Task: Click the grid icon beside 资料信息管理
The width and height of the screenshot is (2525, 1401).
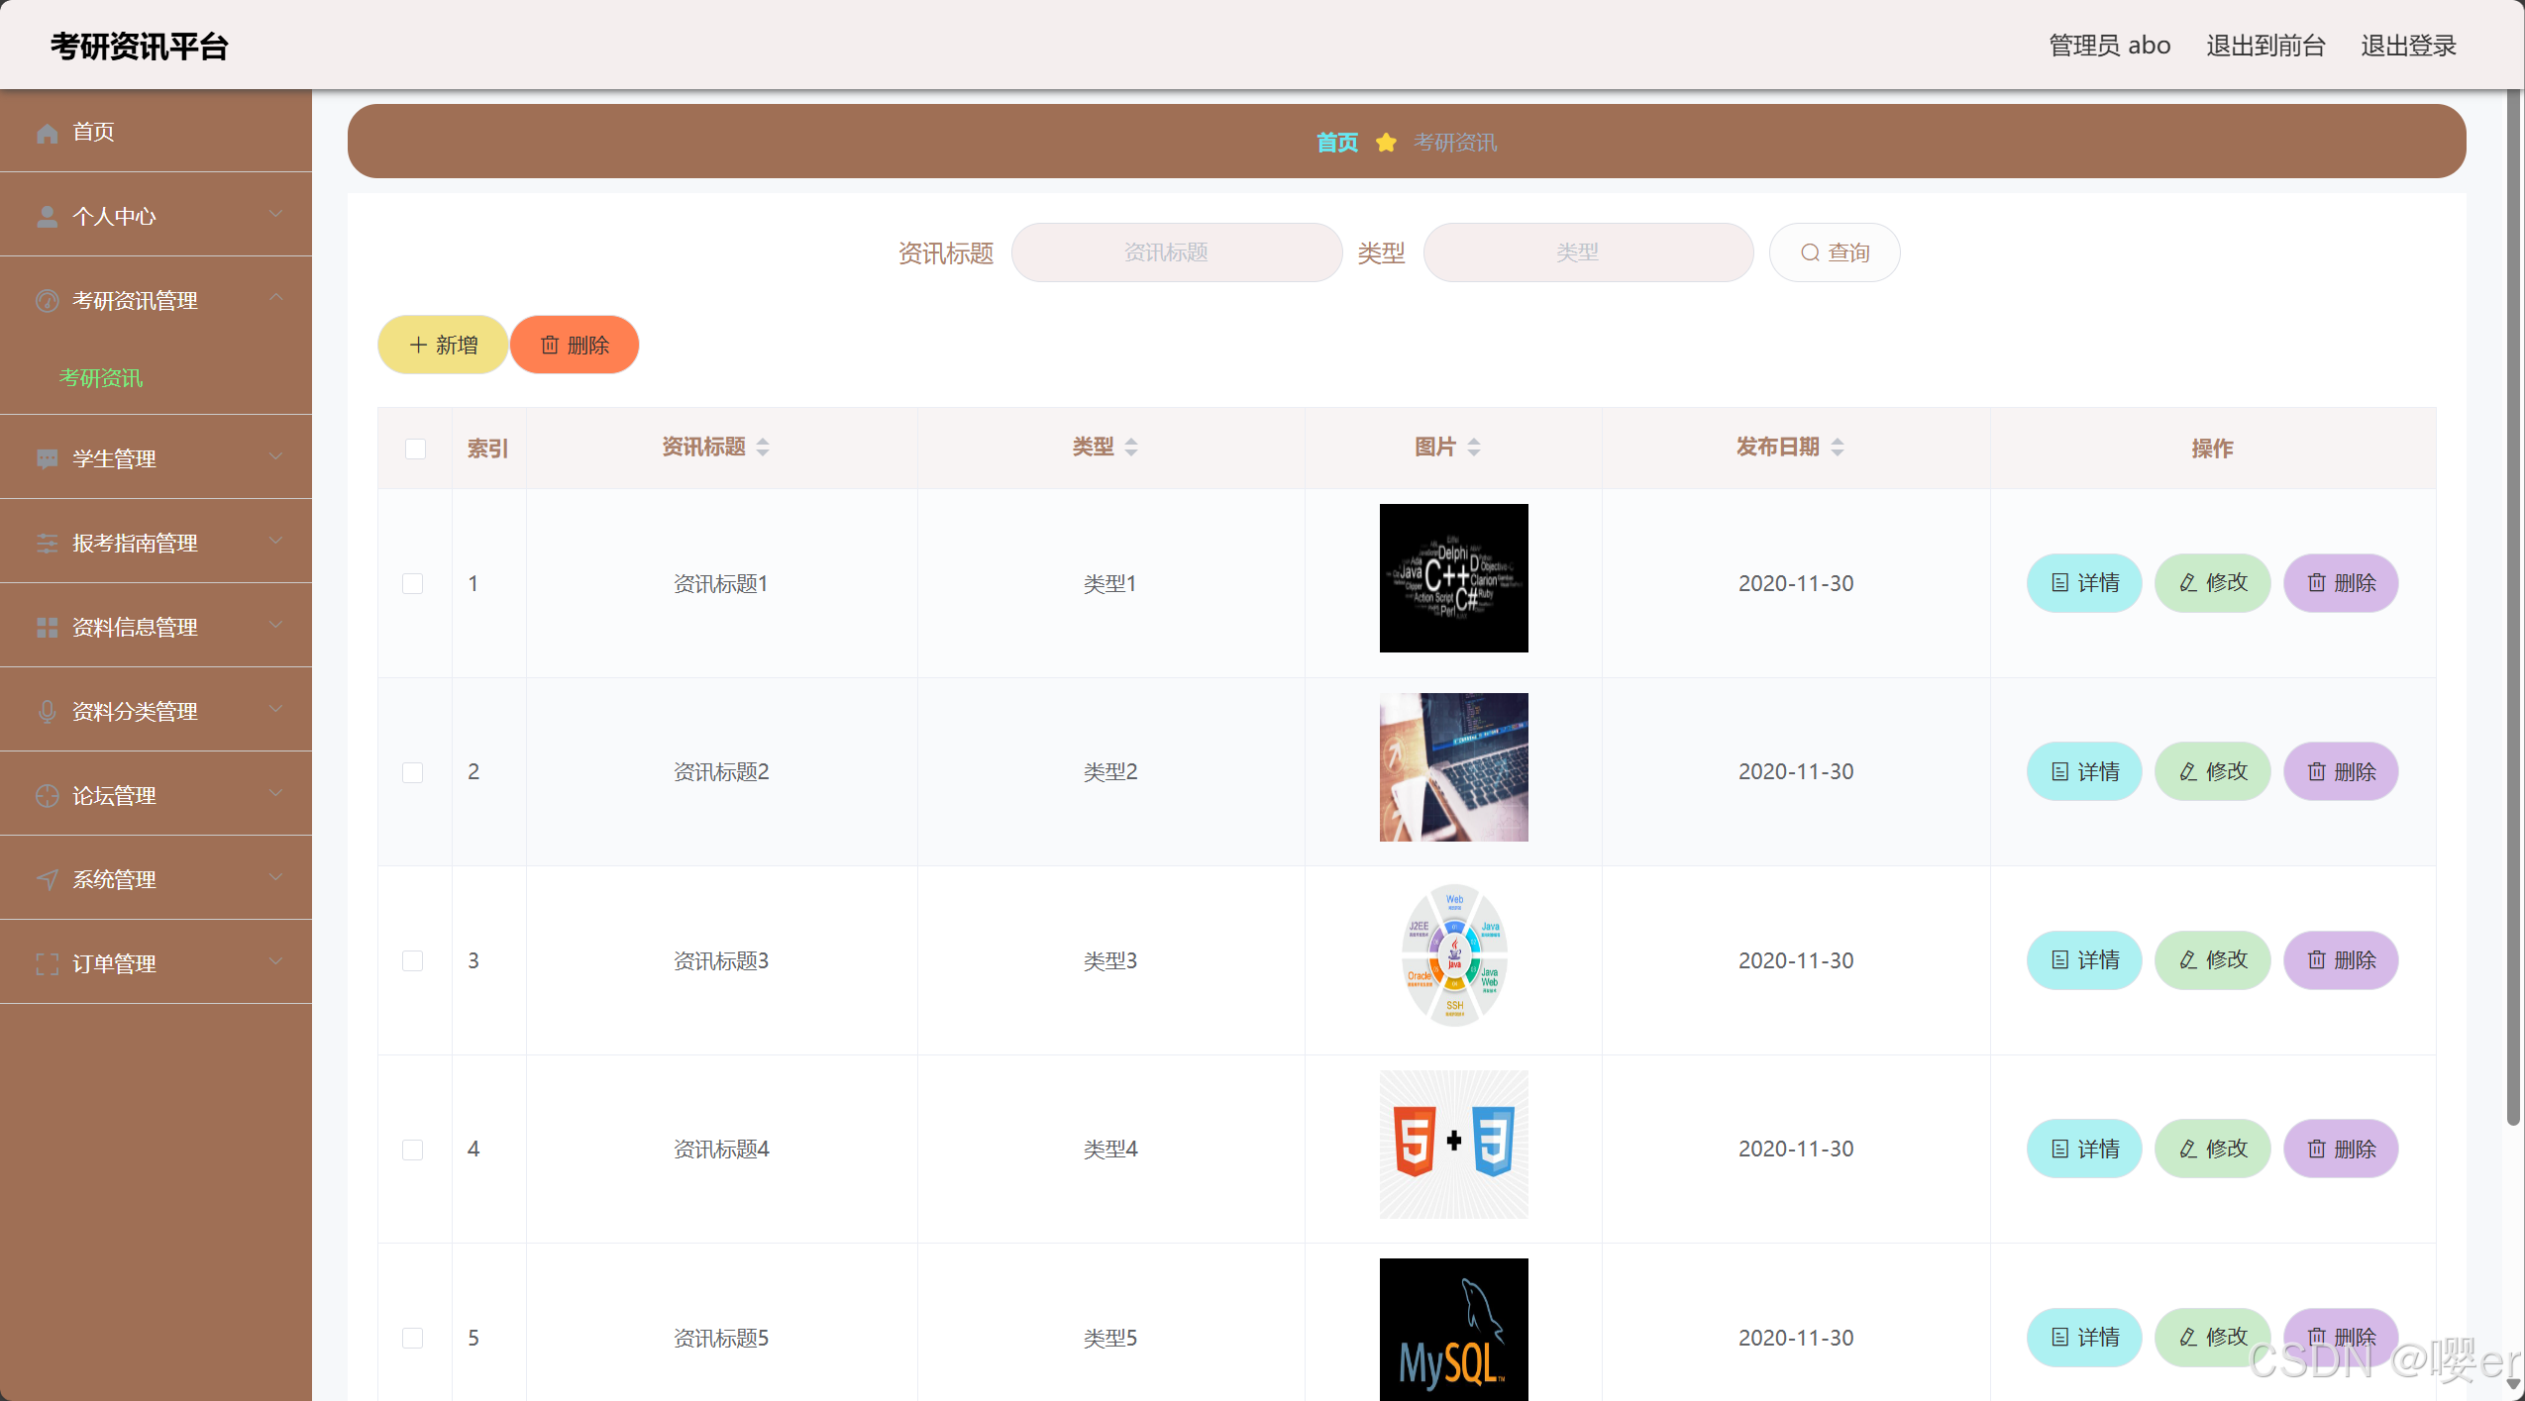Action: [x=47, y=628]
